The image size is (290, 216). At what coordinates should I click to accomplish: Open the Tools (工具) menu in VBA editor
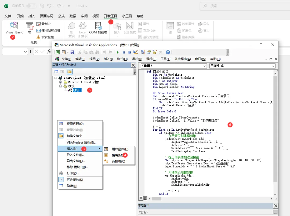[165, 59]
